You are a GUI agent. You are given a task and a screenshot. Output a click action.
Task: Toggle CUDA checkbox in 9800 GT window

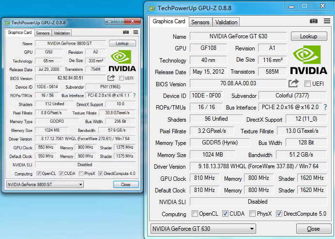[x=61, y=174]
